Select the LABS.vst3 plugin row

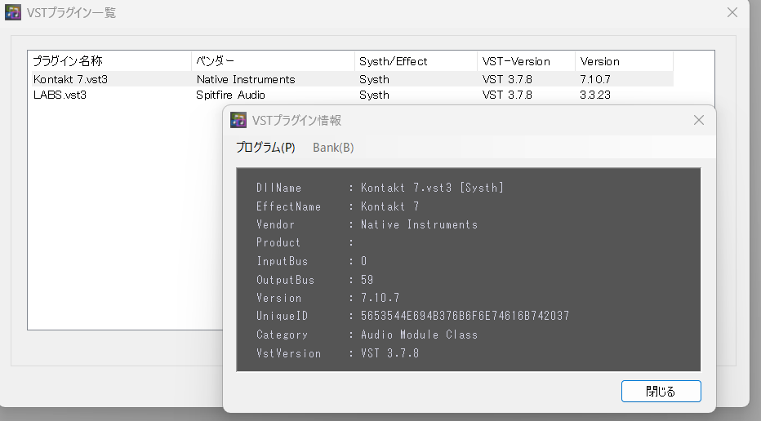[60, 95]
